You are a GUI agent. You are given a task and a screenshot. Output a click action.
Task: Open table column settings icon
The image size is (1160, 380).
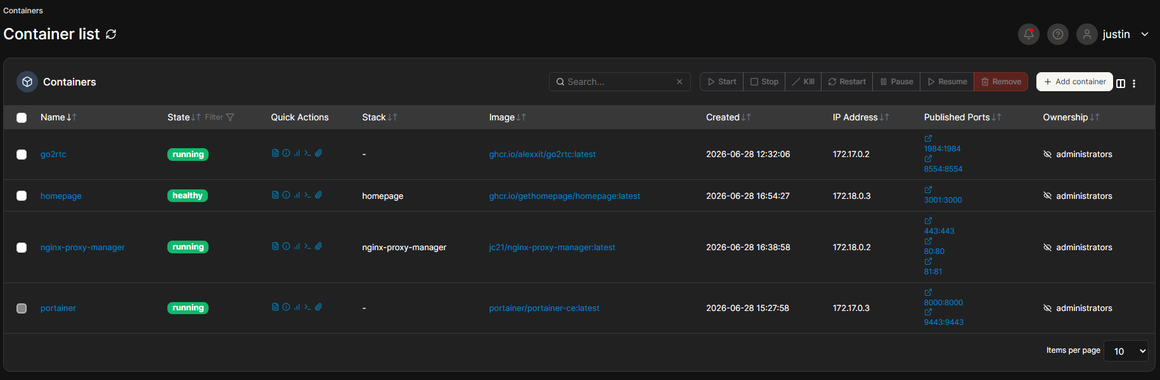tap(1121, 83)
